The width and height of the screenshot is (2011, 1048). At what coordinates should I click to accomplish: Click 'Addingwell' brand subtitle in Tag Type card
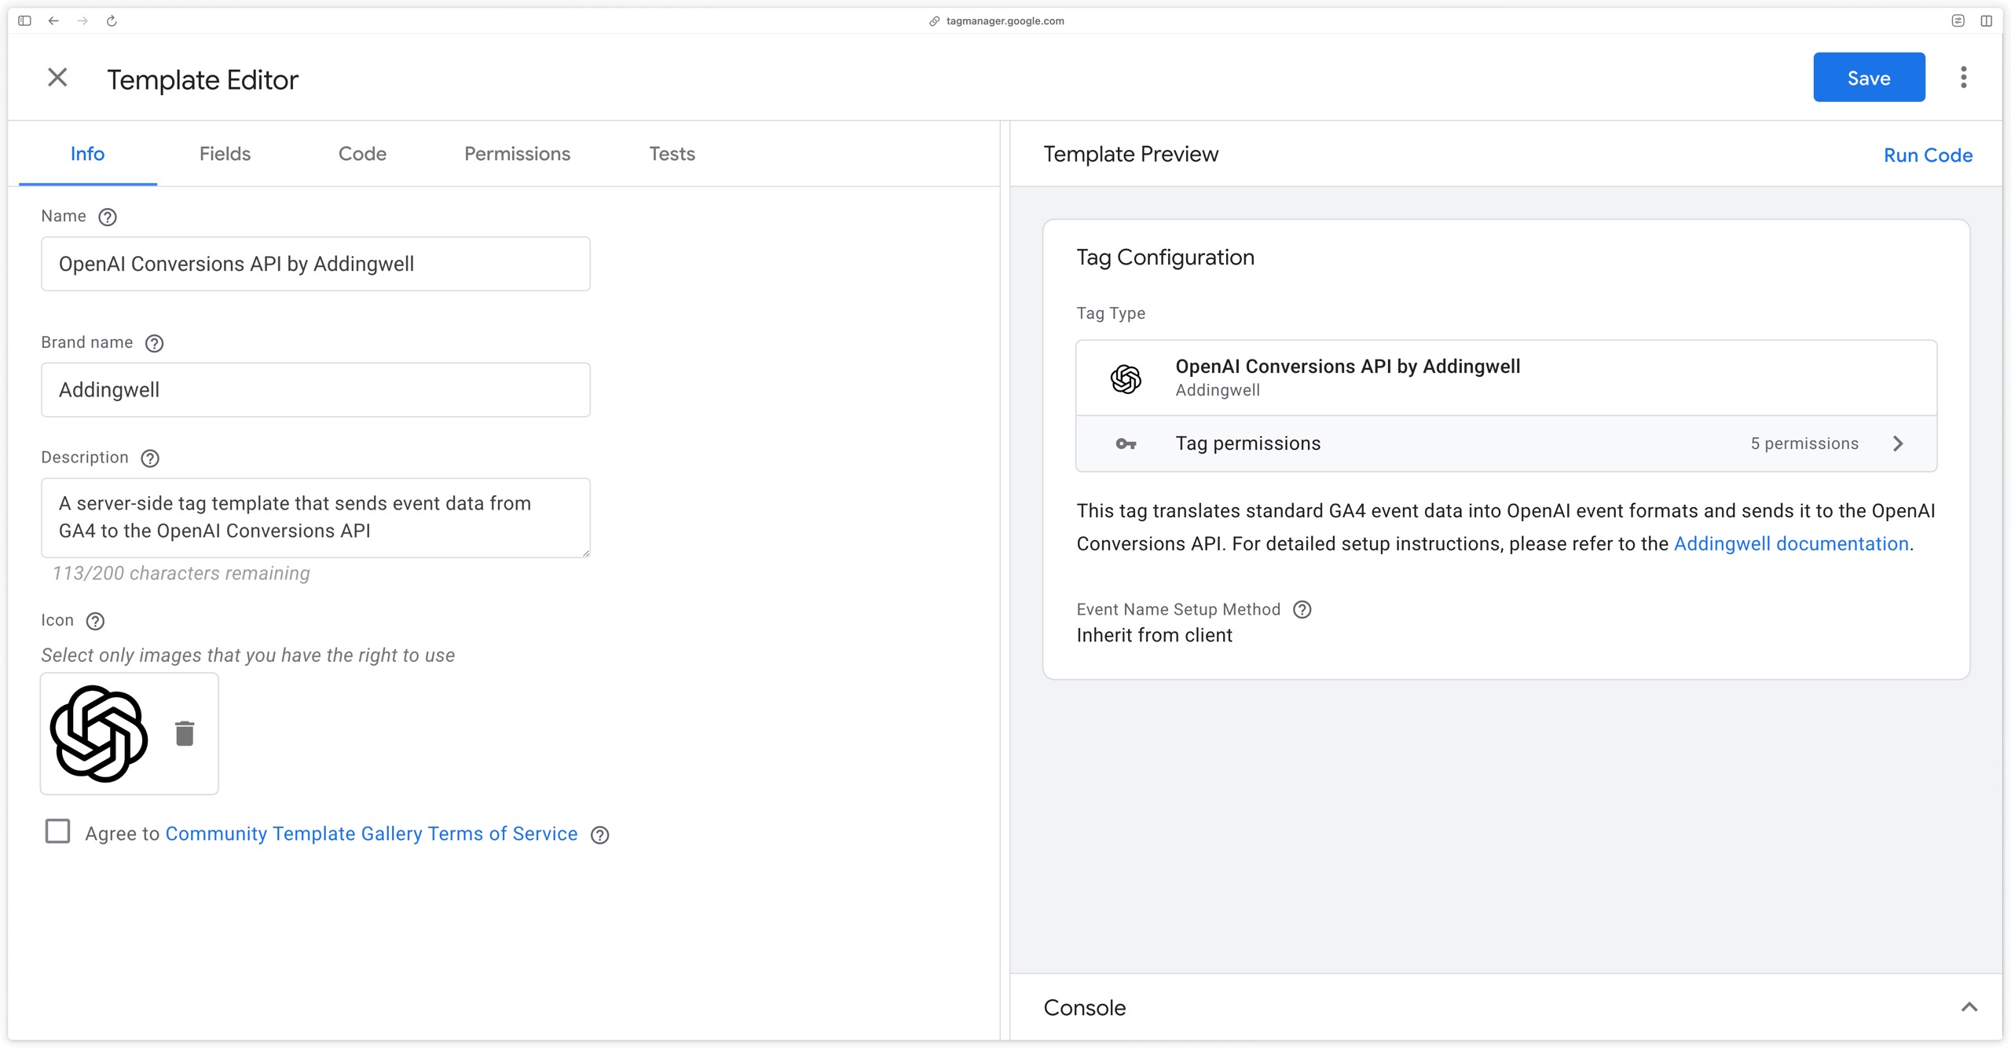coord(1218,391)
